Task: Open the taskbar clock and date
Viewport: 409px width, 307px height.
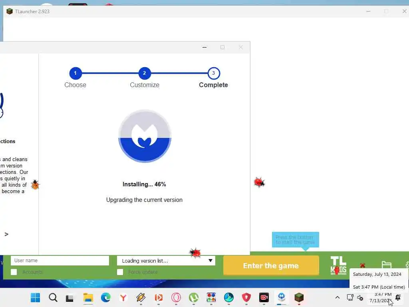Action: pyautogui.click(x=381, y=297)
